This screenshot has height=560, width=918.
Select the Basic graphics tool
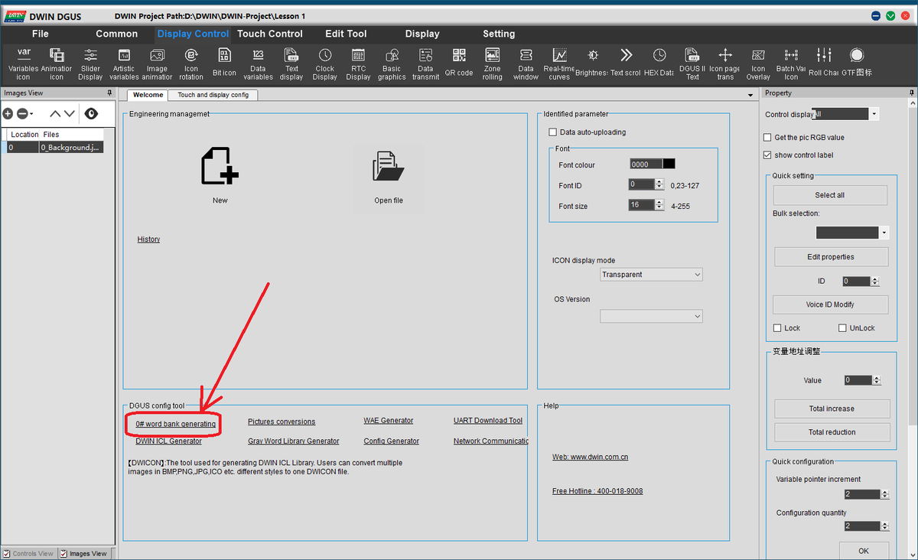click(x=392, y=63)
